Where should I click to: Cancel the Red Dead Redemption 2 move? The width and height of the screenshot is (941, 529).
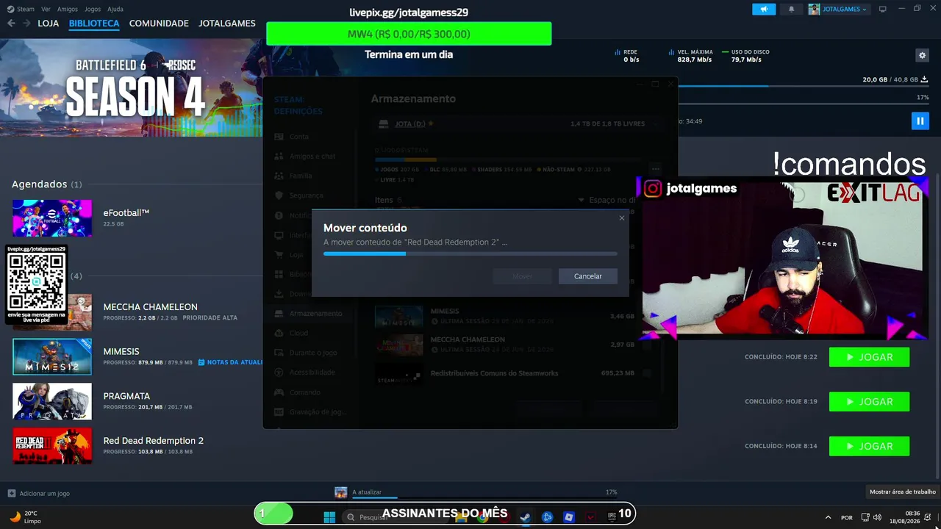[587, 276]
